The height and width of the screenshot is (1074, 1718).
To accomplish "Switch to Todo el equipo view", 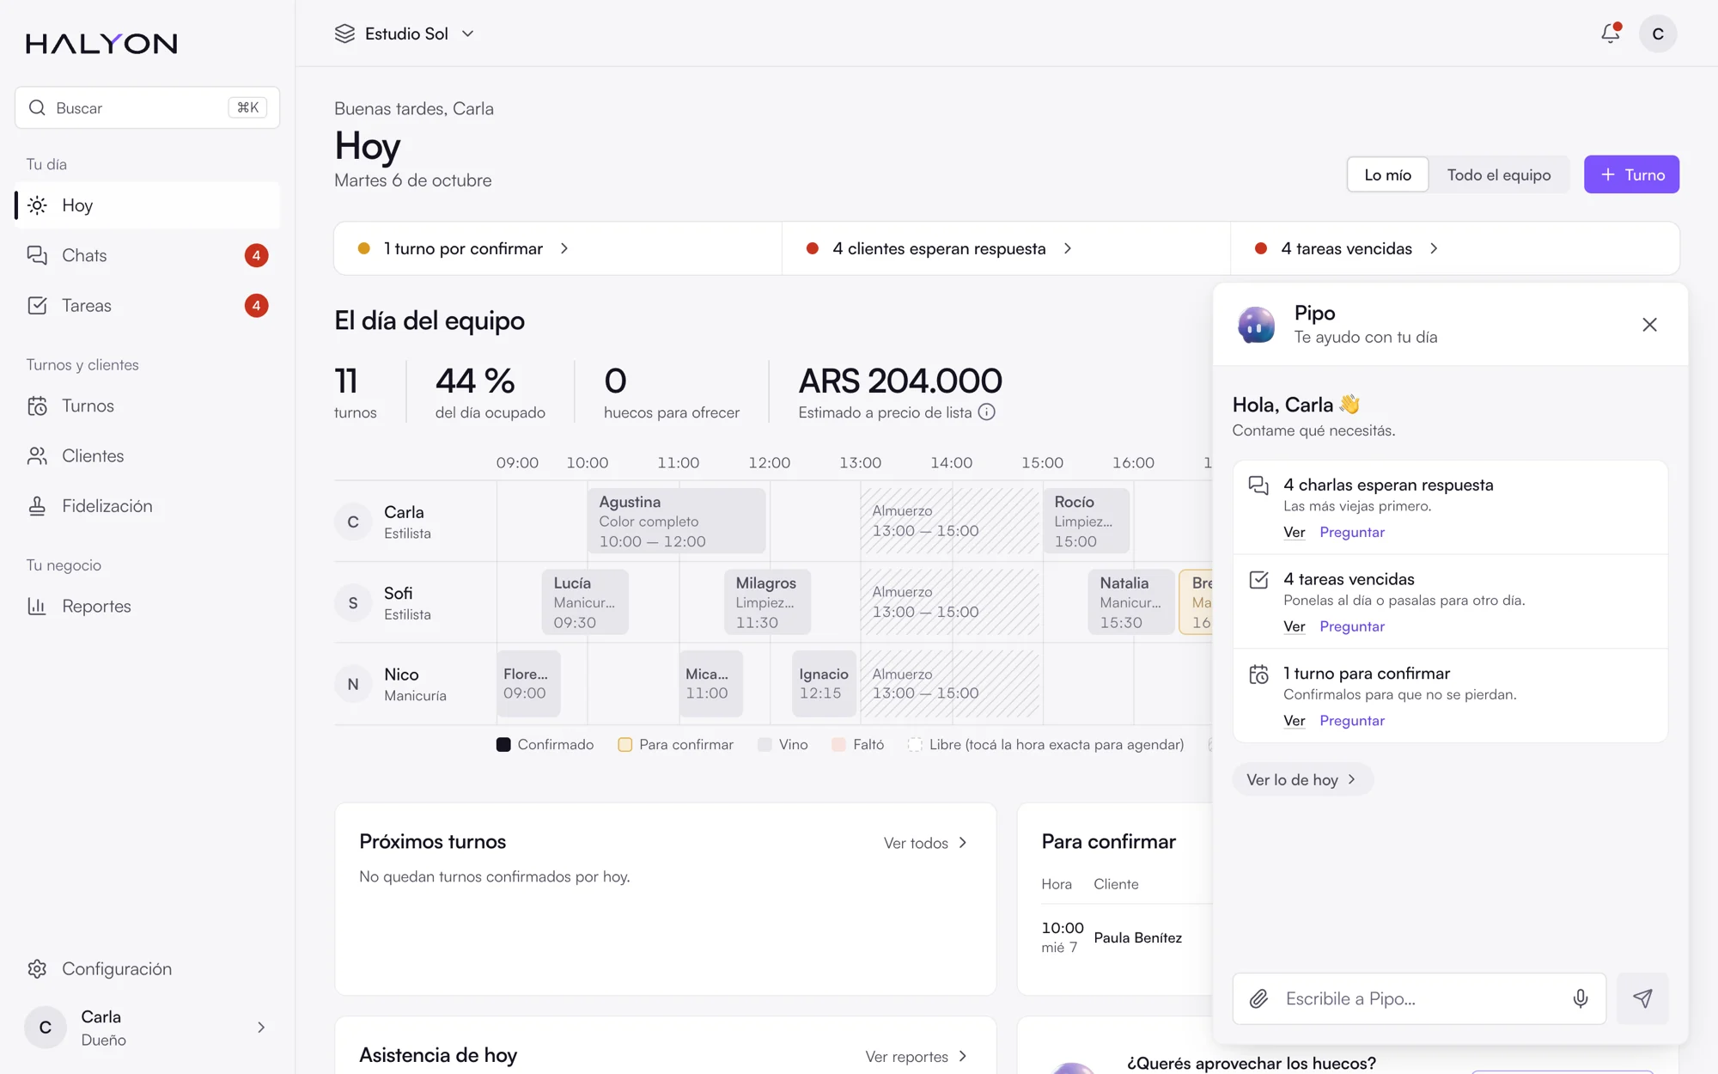I will tap(1499, 174).
